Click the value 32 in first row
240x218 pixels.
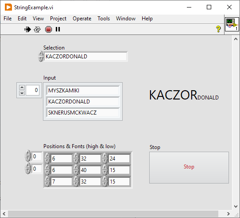tap(90, 159)
